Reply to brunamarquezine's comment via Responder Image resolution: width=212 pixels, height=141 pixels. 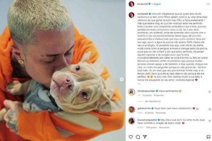164,127
